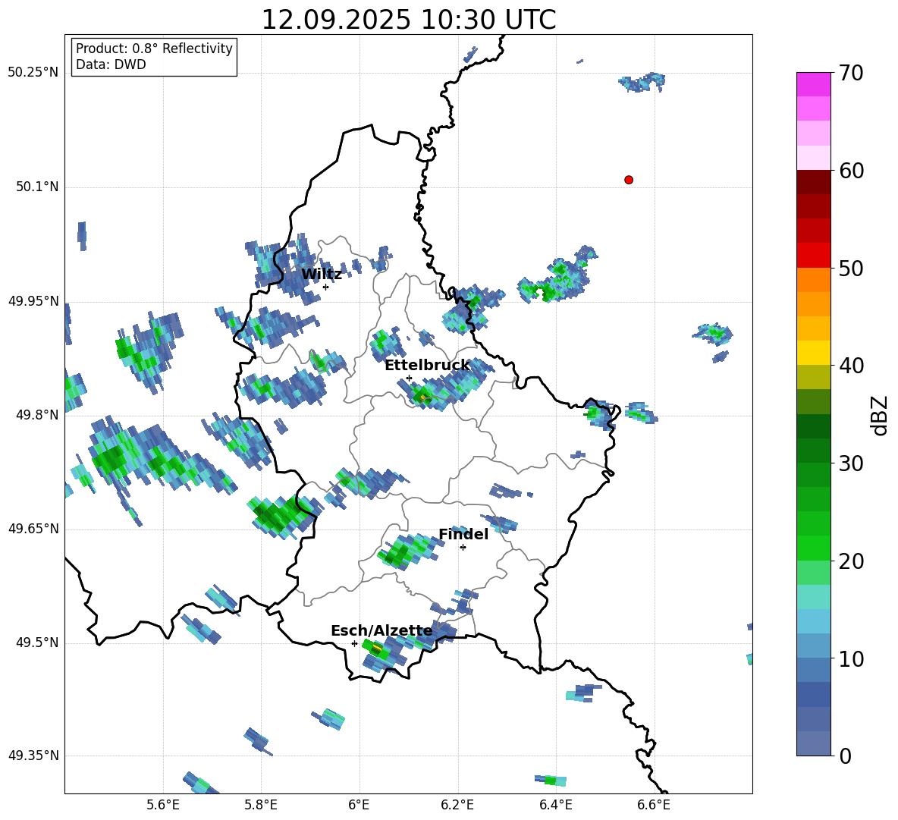
Task: Click the 49.95°N latitude label
Action: pos(33,300)
